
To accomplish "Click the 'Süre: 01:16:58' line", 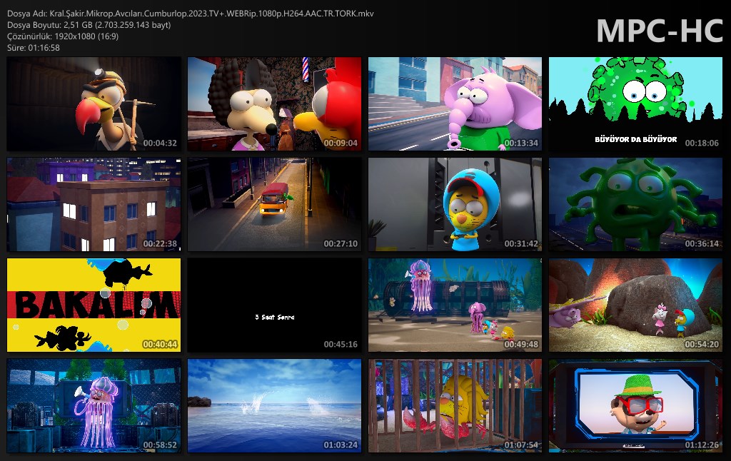I will click(x=34, y=48).
